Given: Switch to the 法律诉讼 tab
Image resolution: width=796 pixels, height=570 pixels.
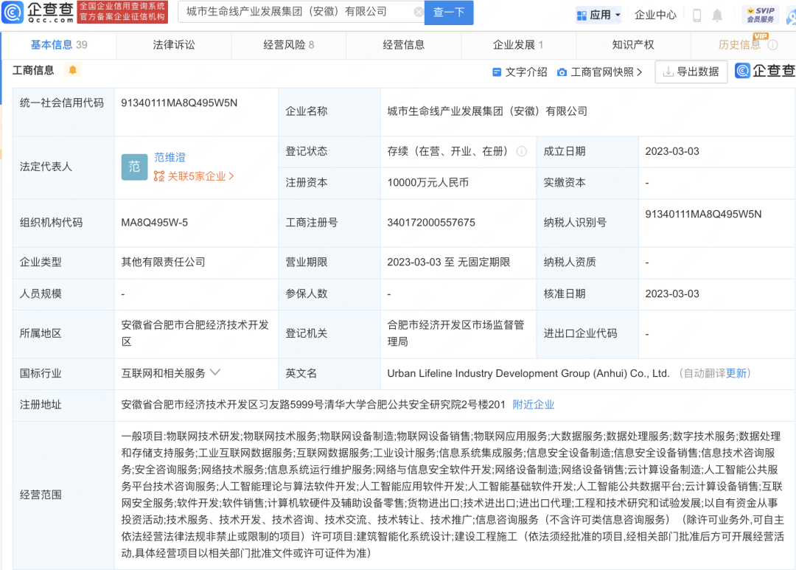Looking at the screenshot, I should pos(174,45).
